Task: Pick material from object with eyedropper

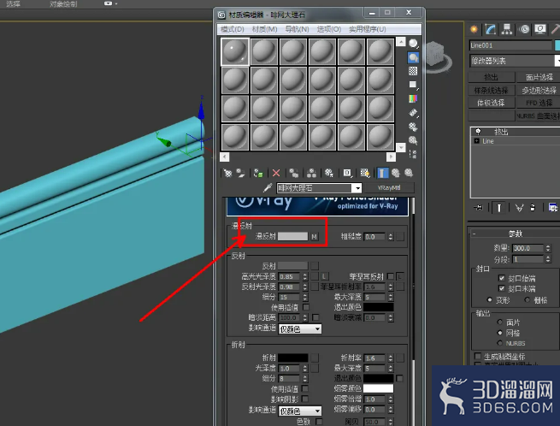Action: (268, 187)
